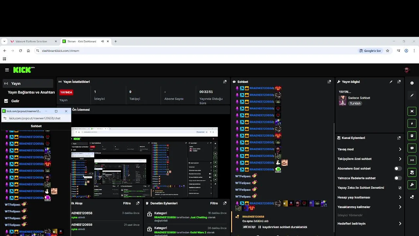Open the browser apps grid shortcut
This screenshot has width=419, height=236.
coord(4,59)
